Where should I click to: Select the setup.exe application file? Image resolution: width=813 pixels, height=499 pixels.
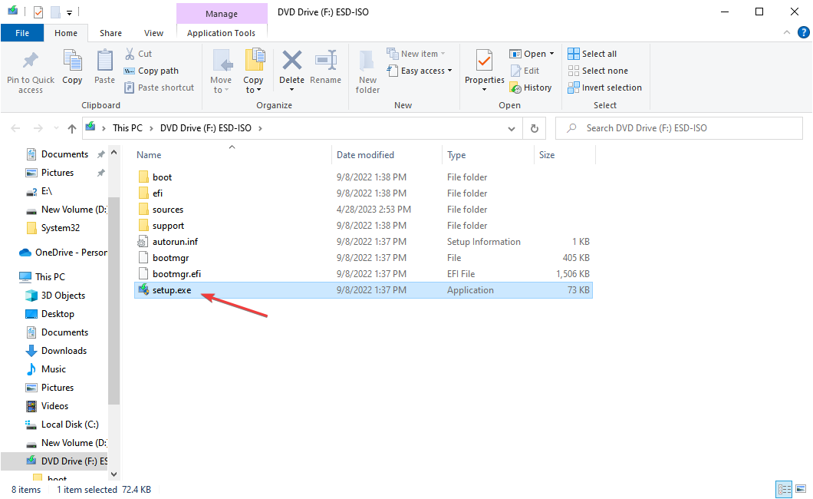click(x=363, y=290)
